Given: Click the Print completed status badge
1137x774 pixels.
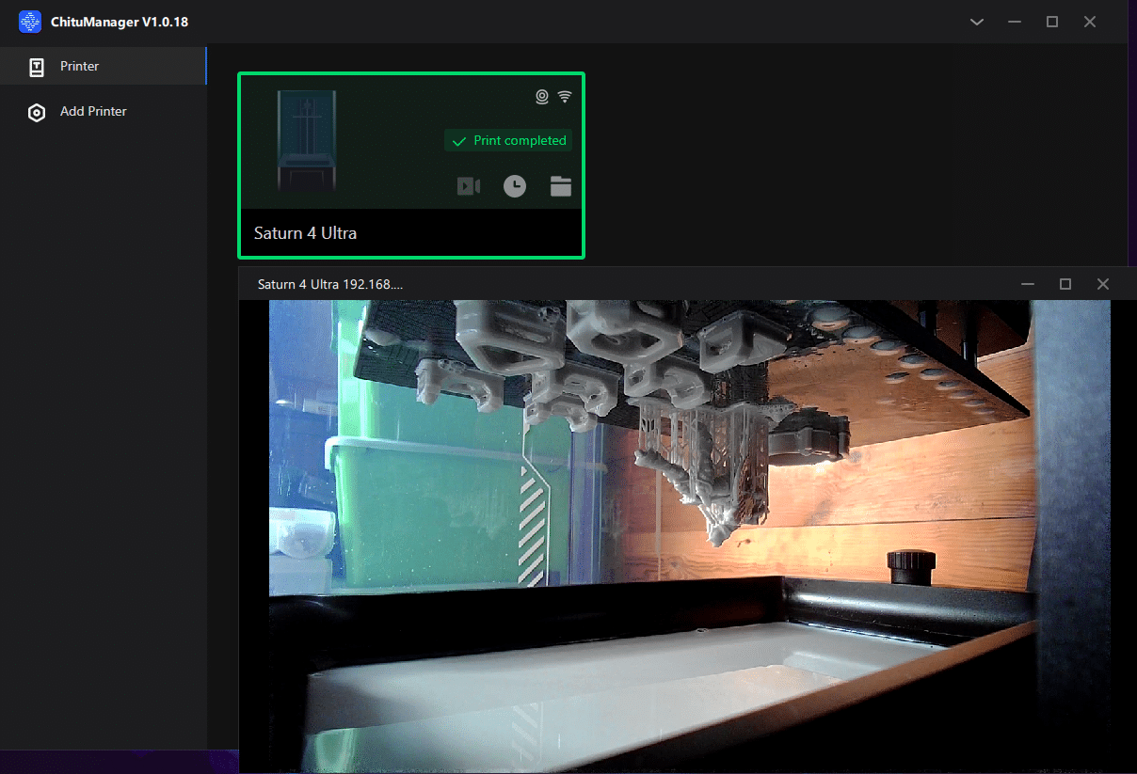Looking at the screenshot, I should coord(508,141).
